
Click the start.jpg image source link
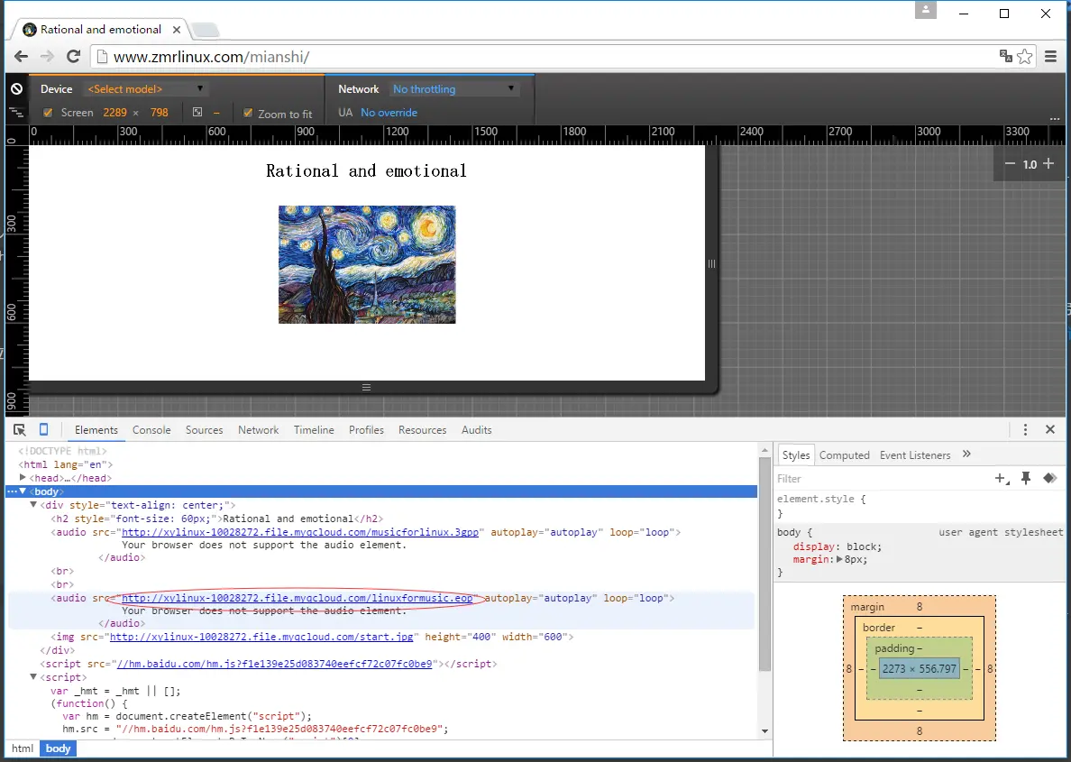[261, 637]
